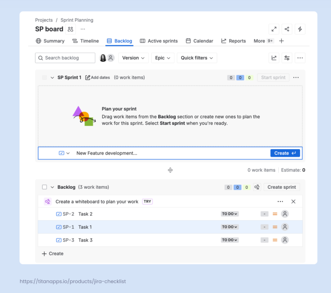Open view settings sliders icon

pos(287,58)
